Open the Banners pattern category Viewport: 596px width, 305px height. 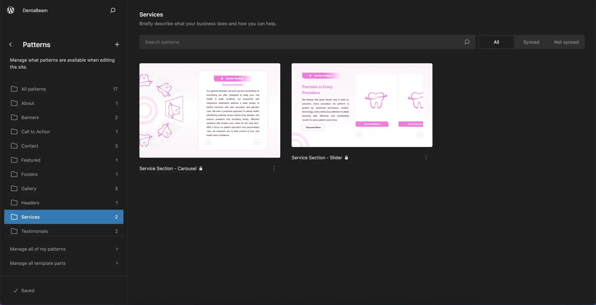tap(64, 117)
